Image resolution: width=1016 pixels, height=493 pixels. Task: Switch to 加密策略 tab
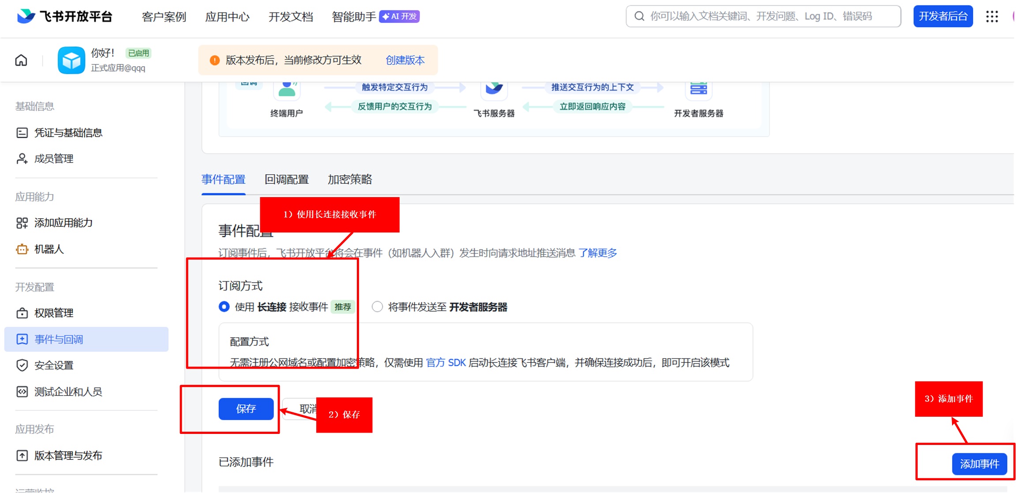[349, 179]
